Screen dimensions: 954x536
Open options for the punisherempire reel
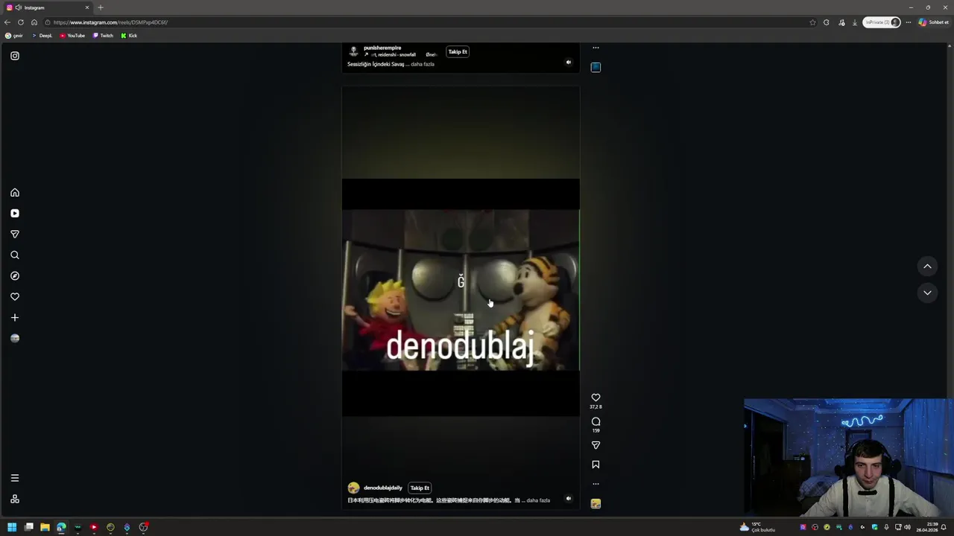point(596,48)
